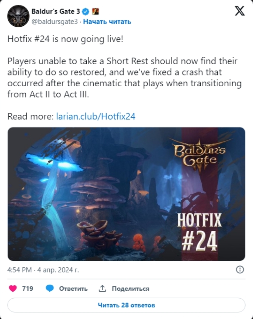
Task: Open the @baldursgate3 handle link
Action: [x=54, y=21]
